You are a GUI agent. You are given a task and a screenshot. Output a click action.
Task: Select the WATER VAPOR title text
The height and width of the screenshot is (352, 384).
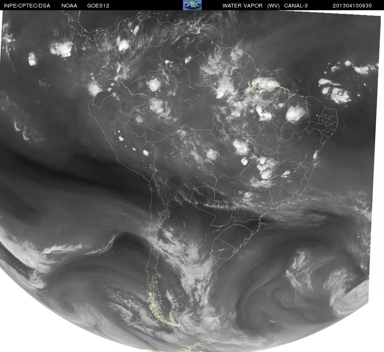[243, 6]
